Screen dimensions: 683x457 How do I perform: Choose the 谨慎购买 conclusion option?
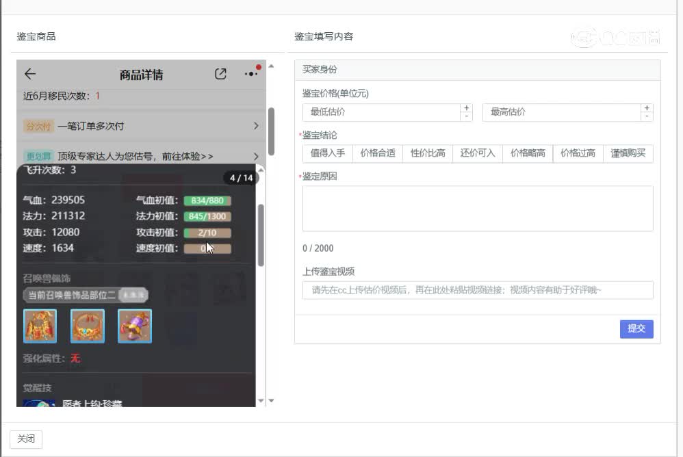tap(628, 153)
